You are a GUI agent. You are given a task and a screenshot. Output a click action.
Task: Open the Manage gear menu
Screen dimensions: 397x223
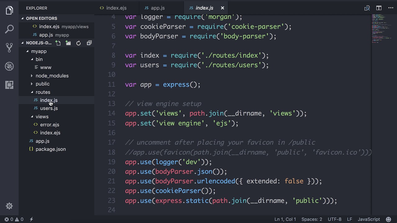9,206
